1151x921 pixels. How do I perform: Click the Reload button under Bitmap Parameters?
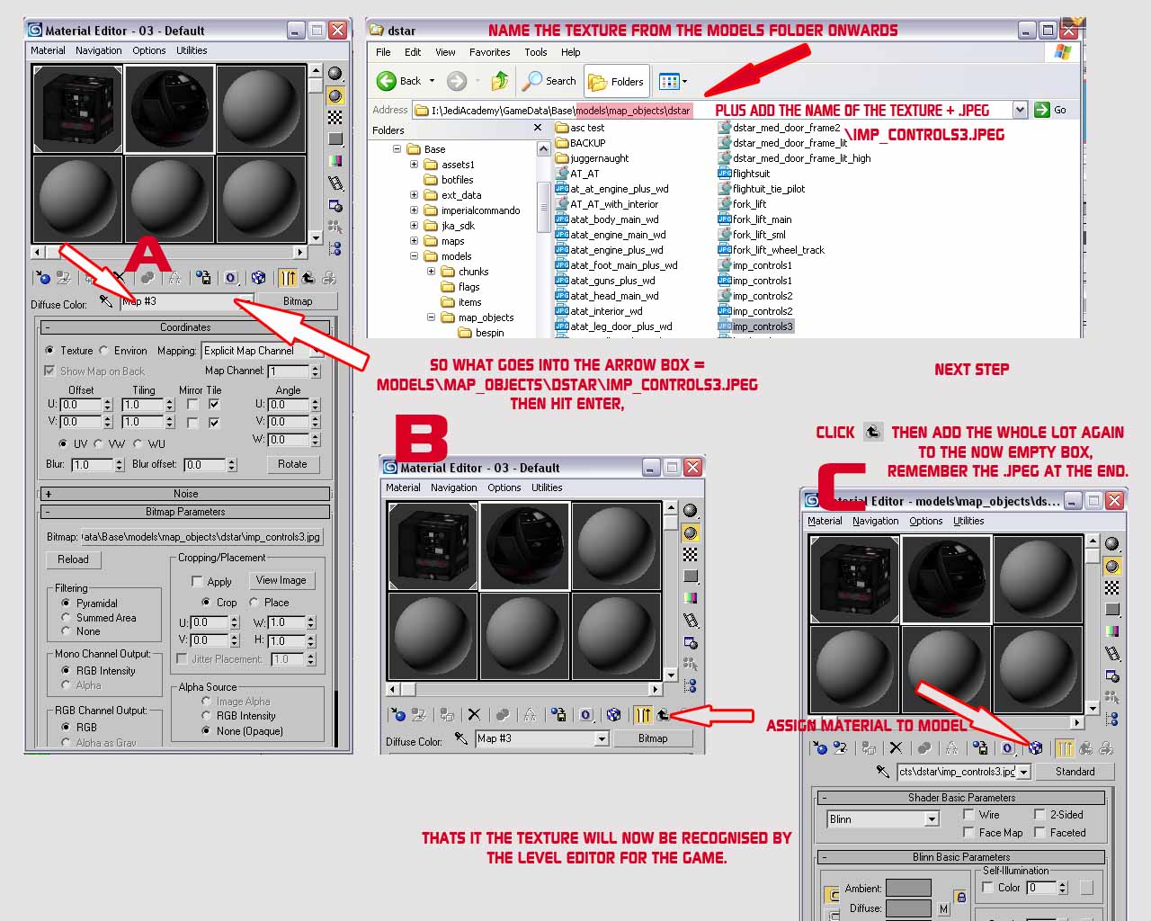click(x=73, y=559)
